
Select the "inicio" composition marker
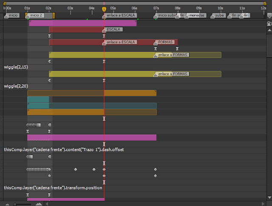coord(13,15)
